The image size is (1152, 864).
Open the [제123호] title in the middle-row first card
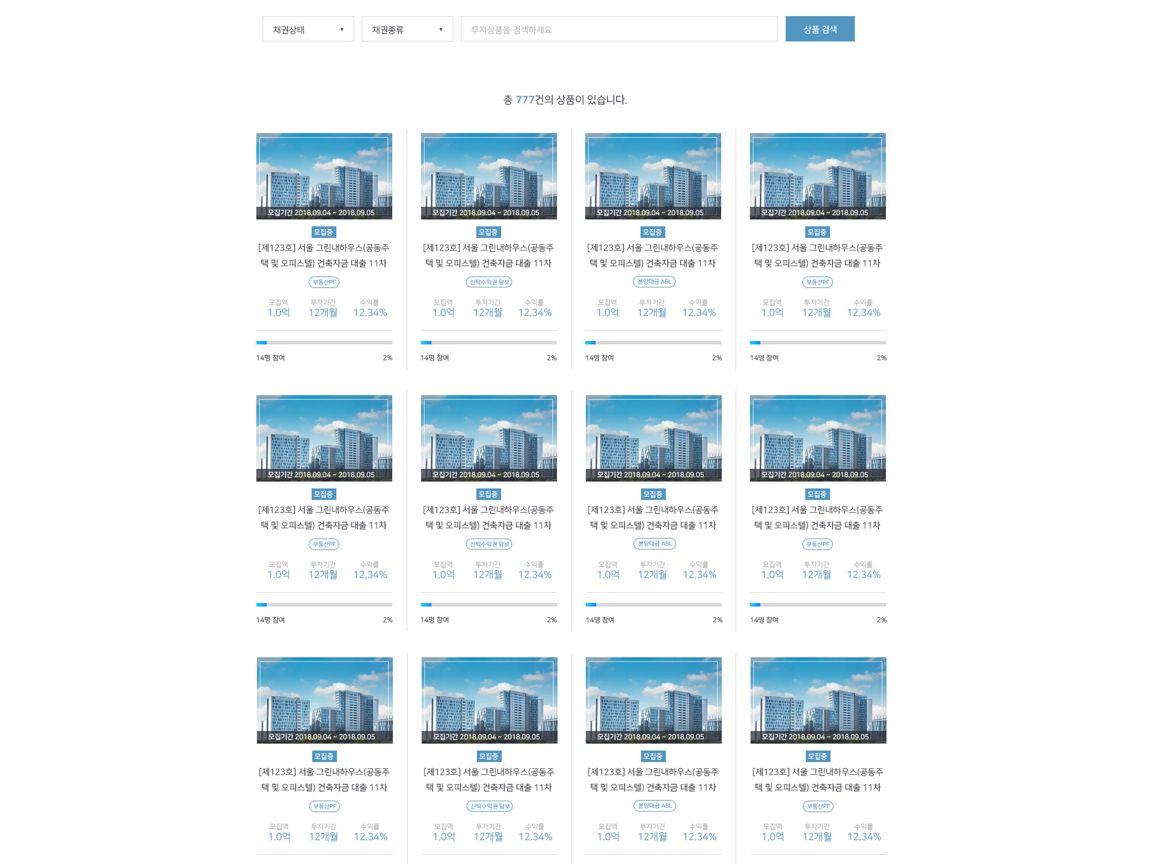coord(324,517)
